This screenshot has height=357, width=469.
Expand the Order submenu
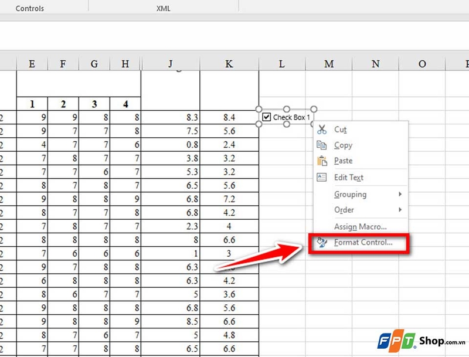tap(345, 210)
